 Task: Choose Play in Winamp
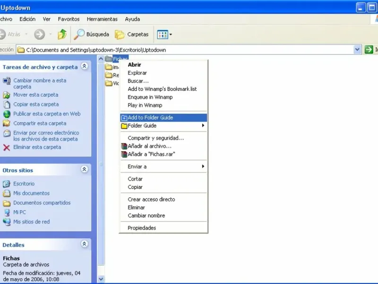163,105
